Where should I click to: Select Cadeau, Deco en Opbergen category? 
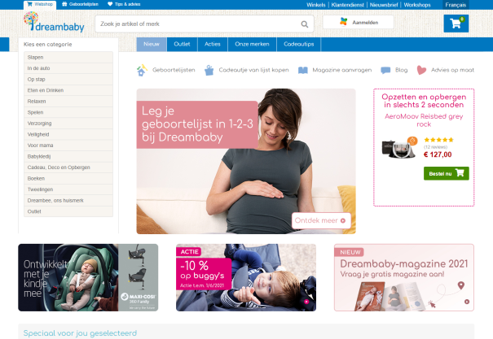tap(68, 167)
